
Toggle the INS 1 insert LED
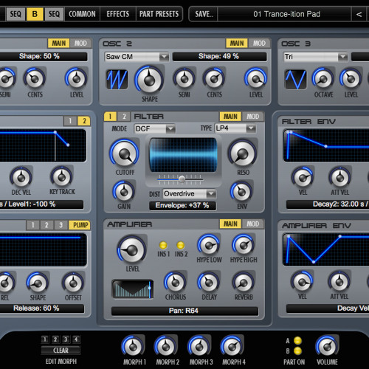(x=163, y=245)
